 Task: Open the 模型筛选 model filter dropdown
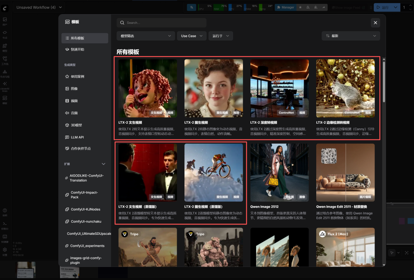[146, 36]
